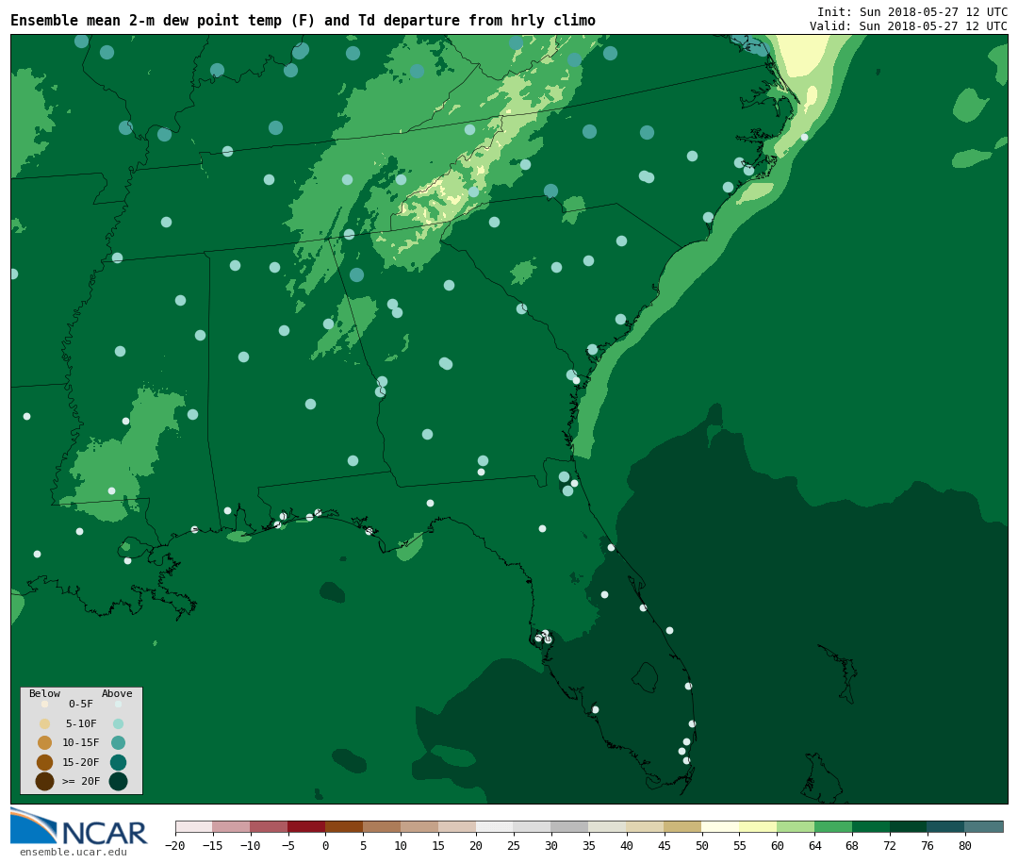
Task: Pick the colorbar swatch between 72 and 76
Action: pos(909,826)
